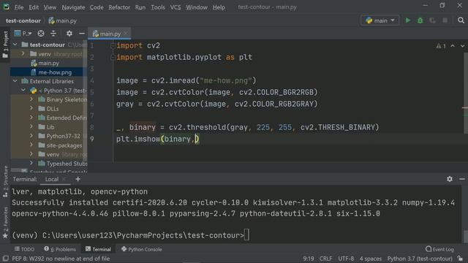Close the main.py editor tab
The width and height of the screenshot is (468, 263).
click(x=126, y=34)
